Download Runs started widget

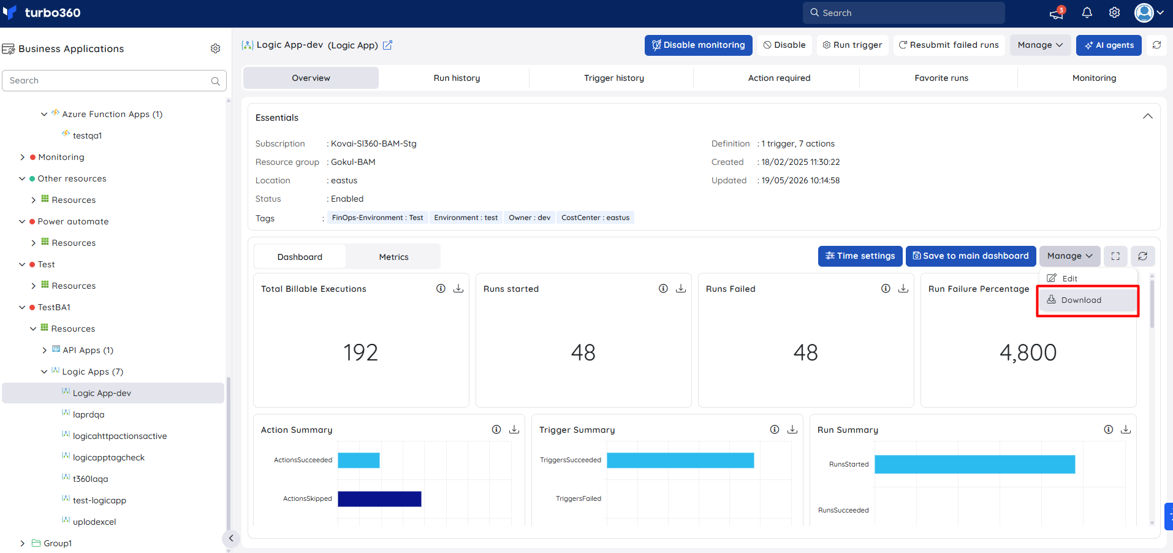680,289
